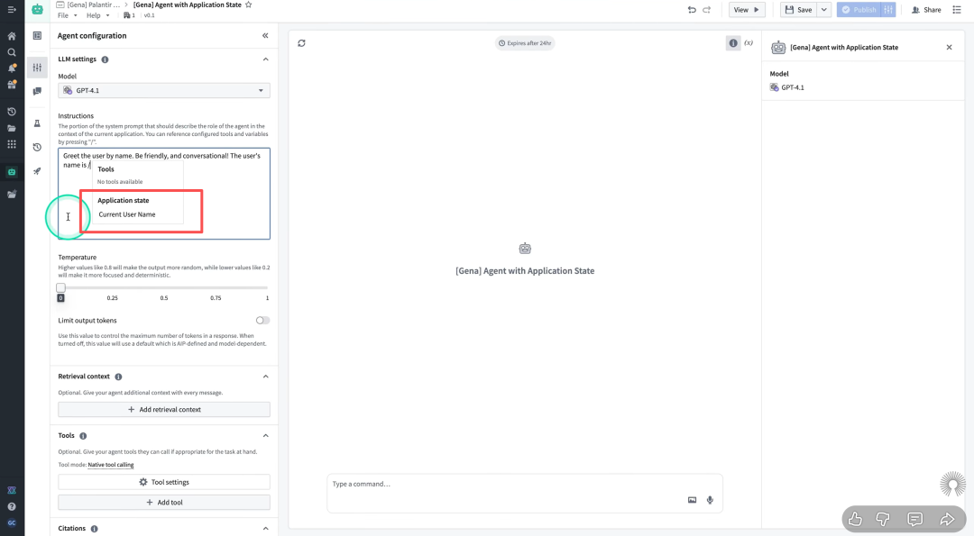The height and width of the screenshot is (536, 974).
Task: Open Citations info tooltip
Action: tap(95, 529)
